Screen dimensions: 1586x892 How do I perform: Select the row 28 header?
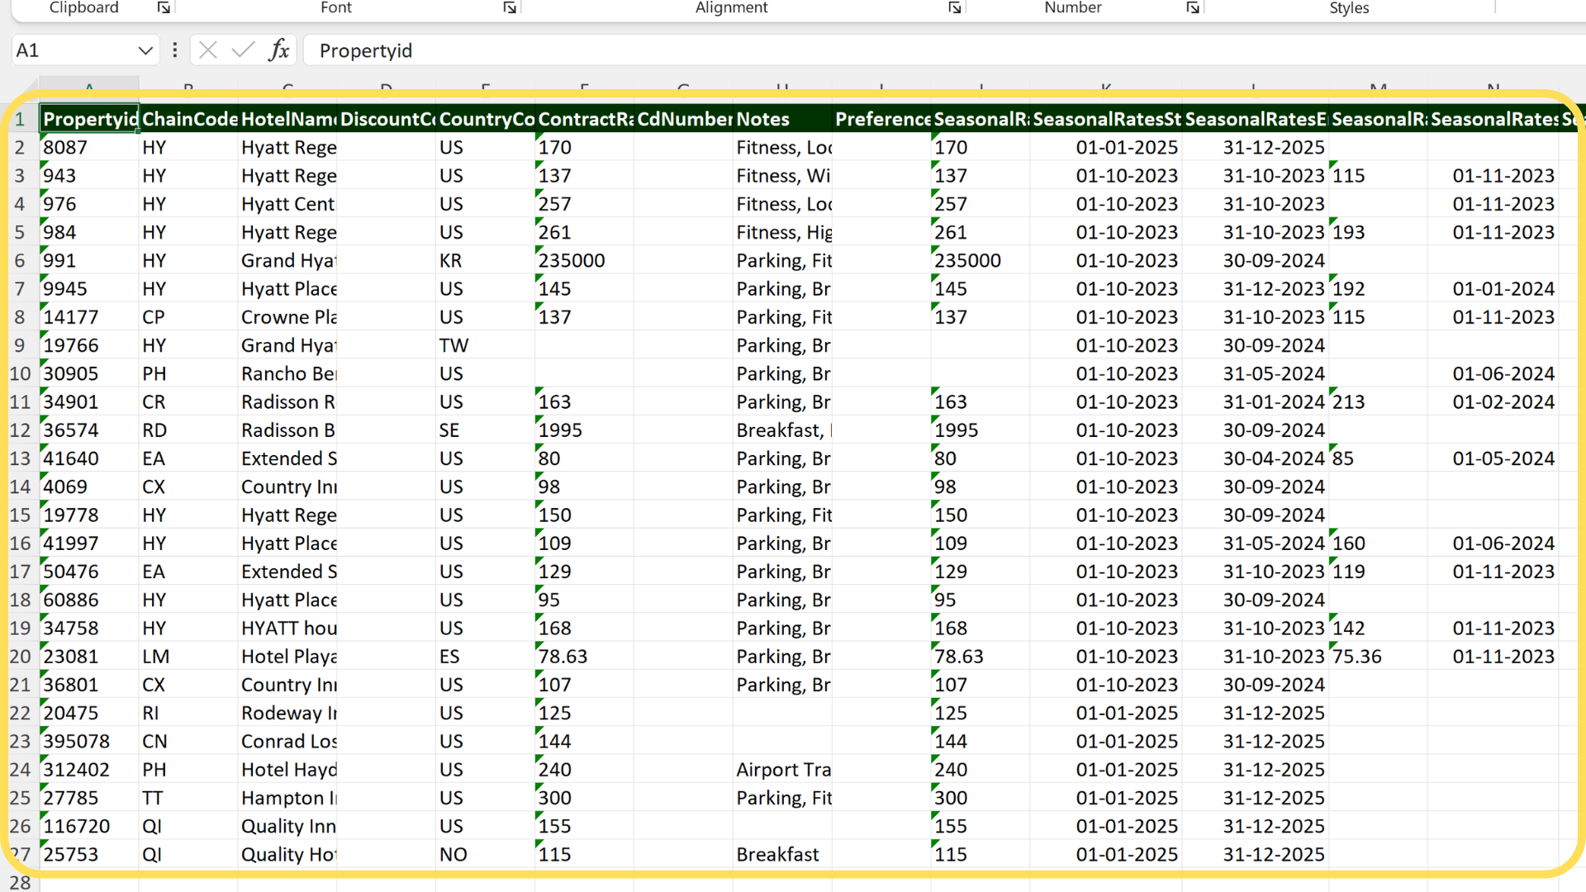[20, 882]
